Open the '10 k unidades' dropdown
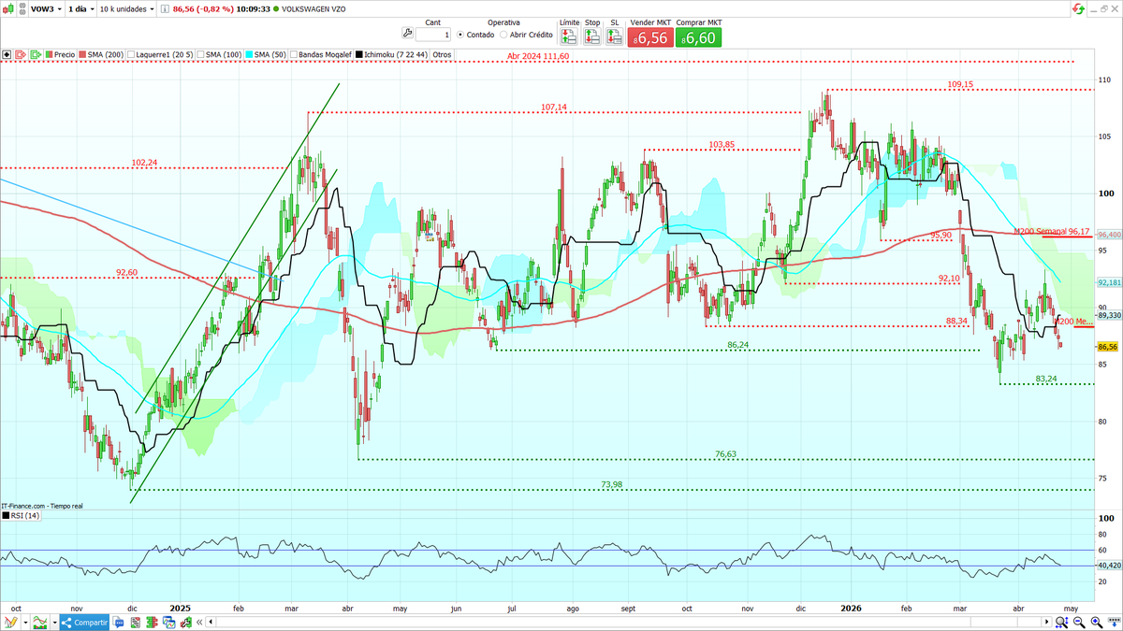Viewport: 1123px width, 631px height. [126, 8]
